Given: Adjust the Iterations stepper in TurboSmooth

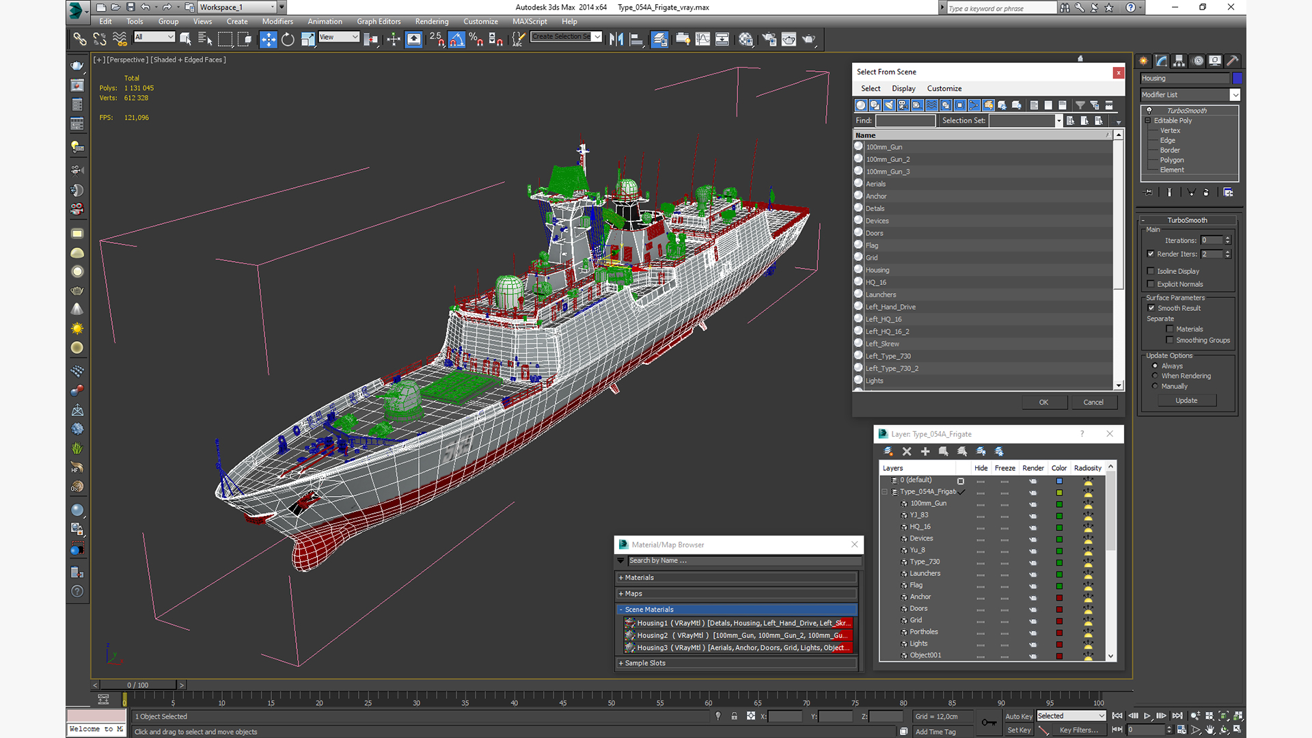Looking at the screenshot, I should tap(1227, 238).
